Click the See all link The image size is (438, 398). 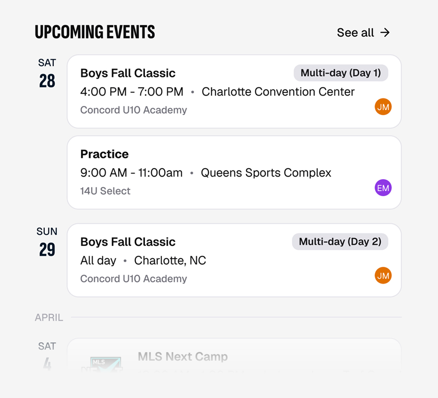click(363, 33)
